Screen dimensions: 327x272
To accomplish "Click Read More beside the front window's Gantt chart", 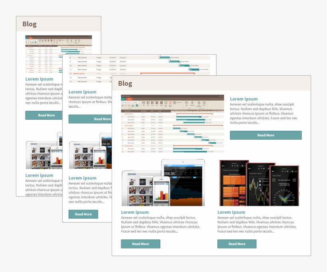I will pos(266,135).
